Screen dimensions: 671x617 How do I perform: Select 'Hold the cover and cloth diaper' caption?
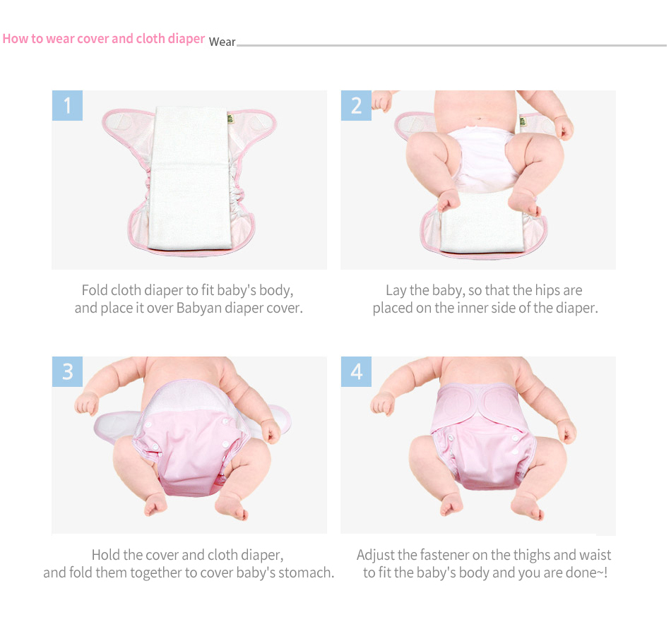tap(187, 555)
